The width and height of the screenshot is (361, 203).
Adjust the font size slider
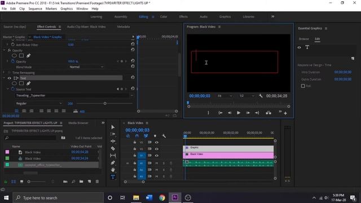(x=105, y=104)
